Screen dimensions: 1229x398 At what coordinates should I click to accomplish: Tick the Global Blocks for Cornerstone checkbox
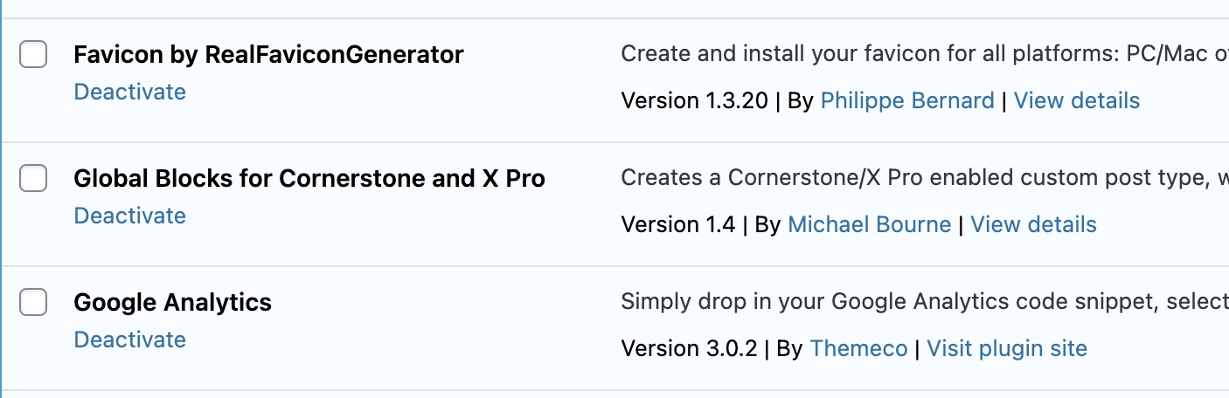tap(33, 179)
